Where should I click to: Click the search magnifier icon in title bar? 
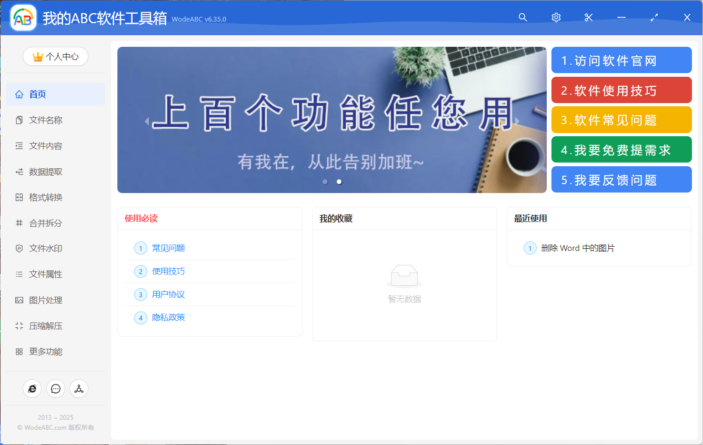523,17
